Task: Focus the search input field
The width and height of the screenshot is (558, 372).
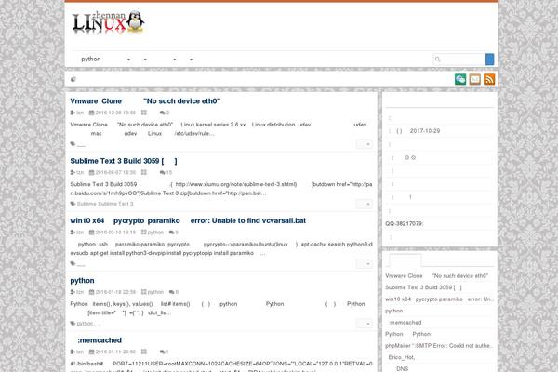Action: pos(459,60)
